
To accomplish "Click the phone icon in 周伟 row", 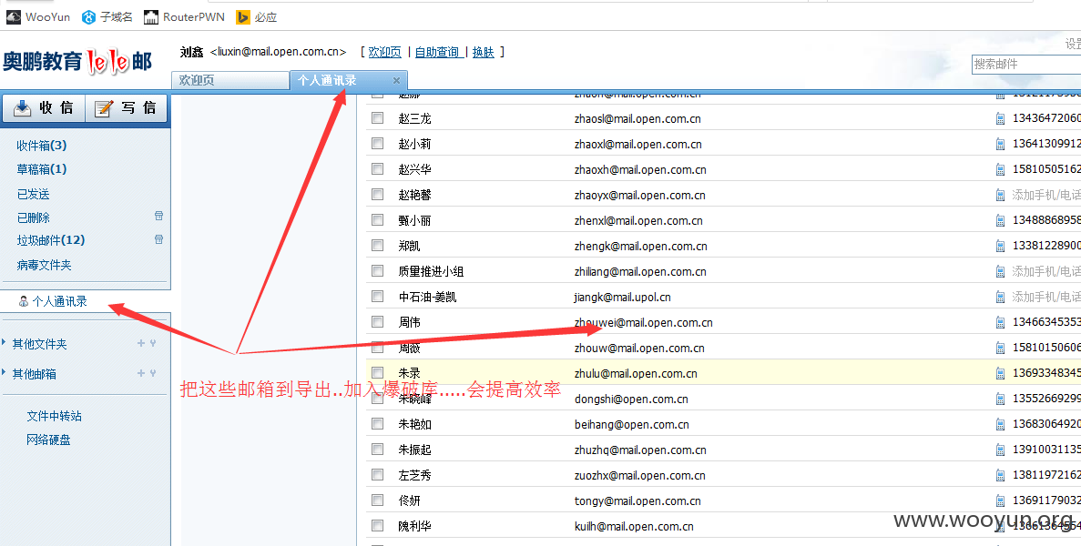I will (1000, 322).
